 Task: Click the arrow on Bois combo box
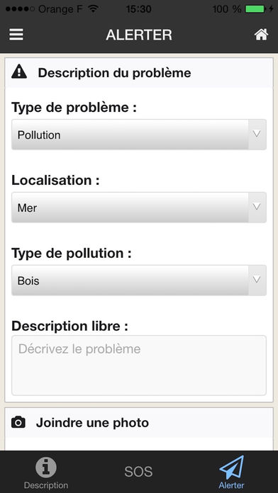(x=257, y=280)
